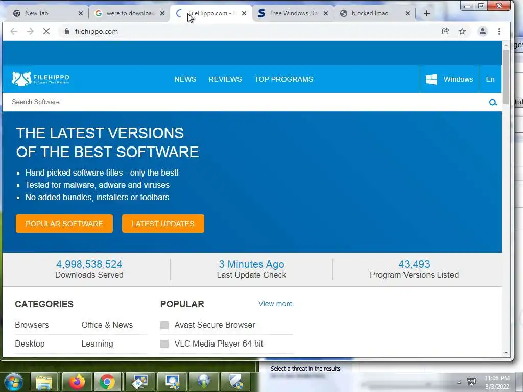Click the site lock icon
523x392 pixels.
(x=67, y=31)
